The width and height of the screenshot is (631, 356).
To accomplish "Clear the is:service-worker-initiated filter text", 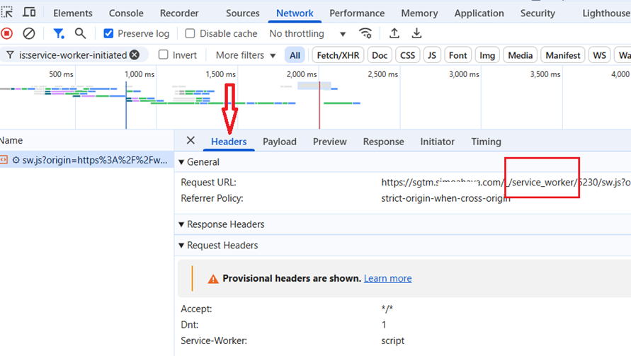I will click(x=135, y=55).
